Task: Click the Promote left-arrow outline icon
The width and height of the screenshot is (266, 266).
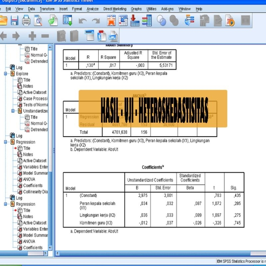Action: click(4, 36)
